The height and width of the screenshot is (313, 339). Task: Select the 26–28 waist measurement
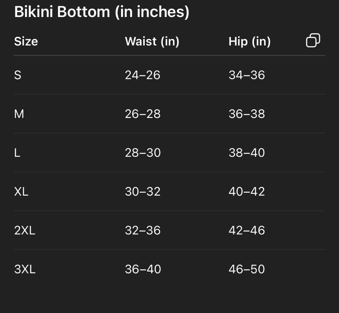tap(142, 114)
